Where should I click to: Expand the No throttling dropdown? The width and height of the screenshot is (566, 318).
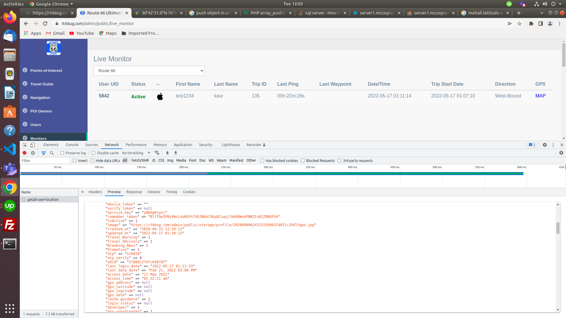[x=136, y=153]
